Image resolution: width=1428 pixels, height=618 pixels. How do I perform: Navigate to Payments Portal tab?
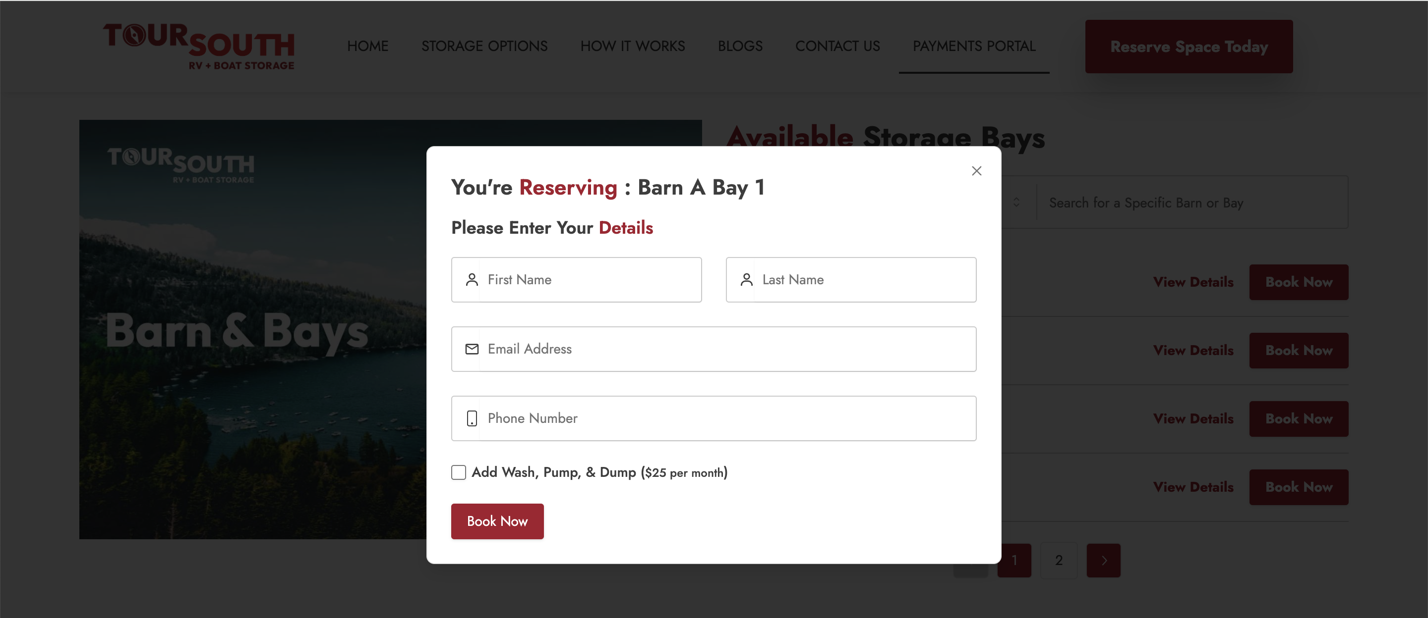pyautogui.click(x=973, y=46)
